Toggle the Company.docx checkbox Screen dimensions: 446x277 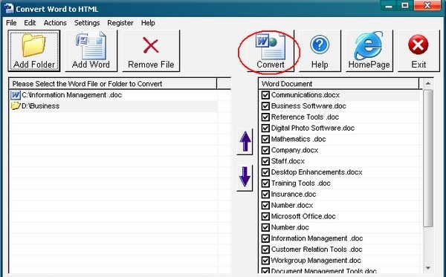pos(265,150)
